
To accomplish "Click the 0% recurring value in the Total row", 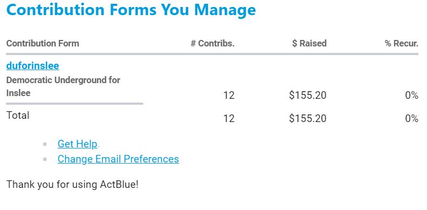I will click(x=411, y=119).
